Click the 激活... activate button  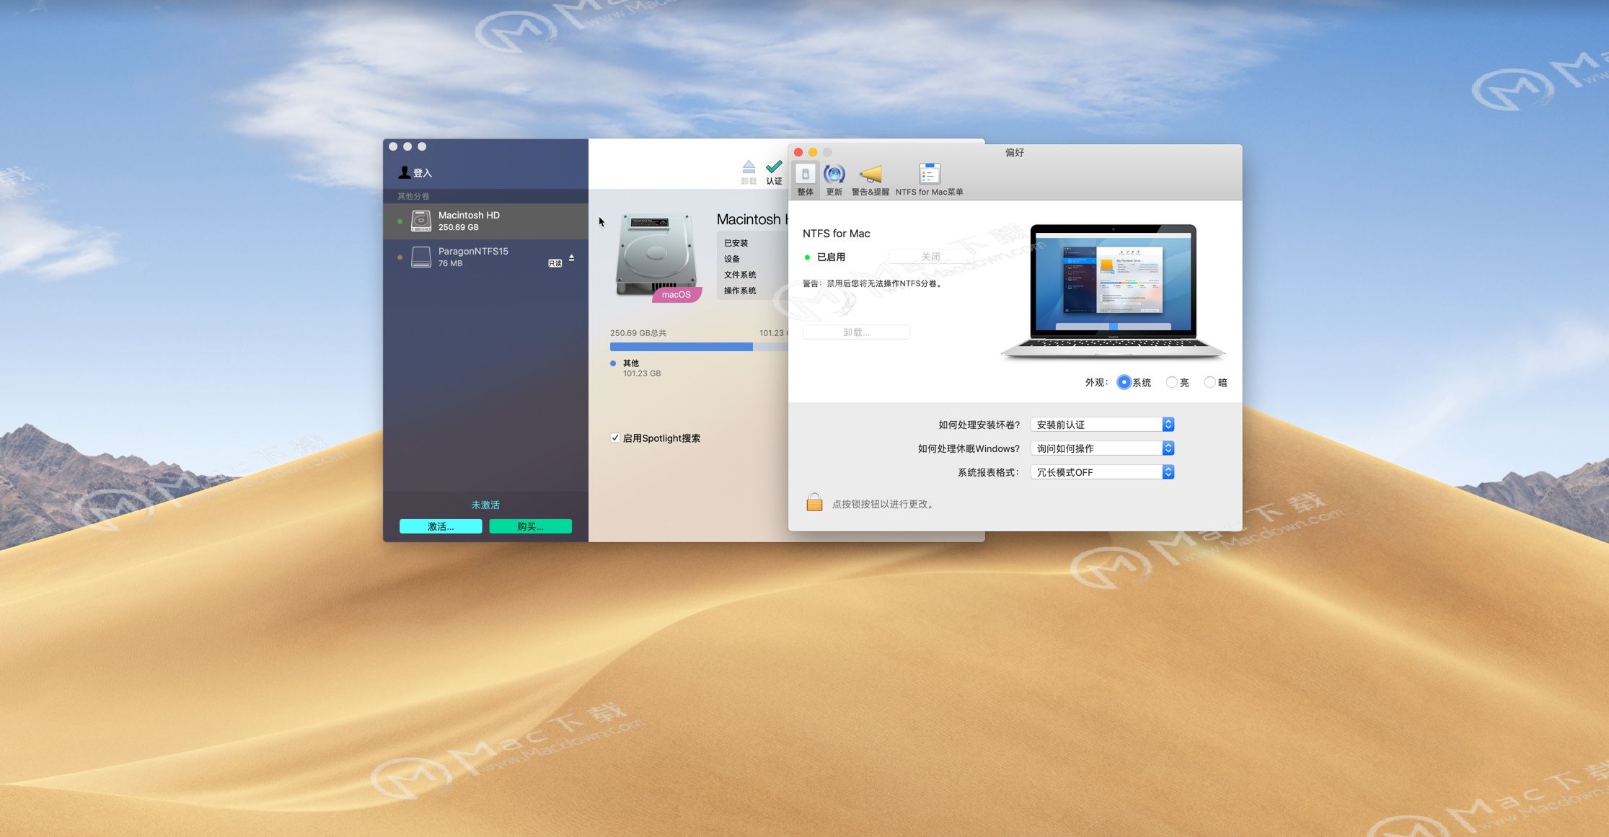(441, 526)
